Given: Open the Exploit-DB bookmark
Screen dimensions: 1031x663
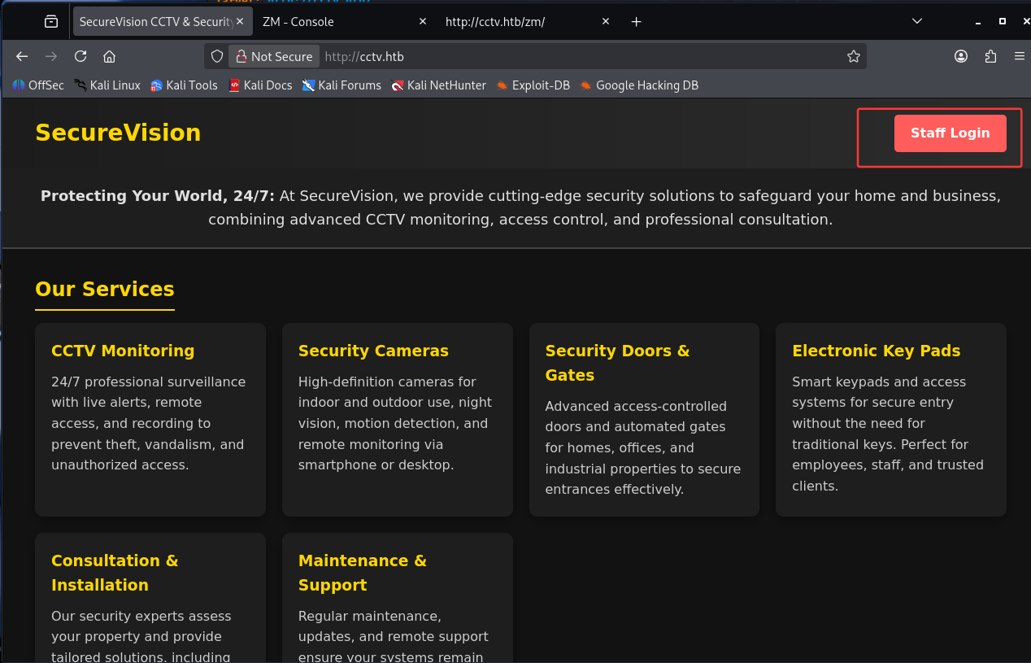Looking at the screenshot, I should coord(533,85).
